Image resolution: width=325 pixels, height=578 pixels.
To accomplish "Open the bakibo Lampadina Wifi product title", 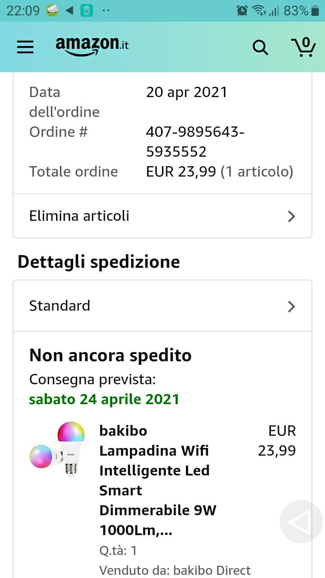I will pyautogui.click(x=158, y=480).
